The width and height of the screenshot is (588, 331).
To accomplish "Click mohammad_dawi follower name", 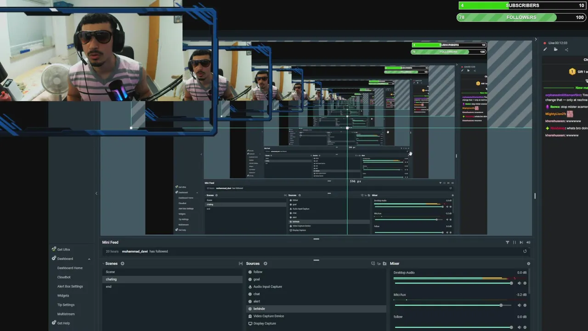I will tap(135, 251).
